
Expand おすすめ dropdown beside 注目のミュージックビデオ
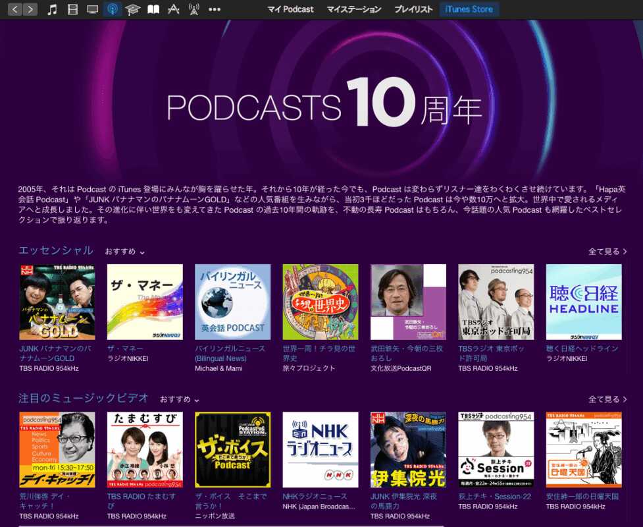click(180, 399)
